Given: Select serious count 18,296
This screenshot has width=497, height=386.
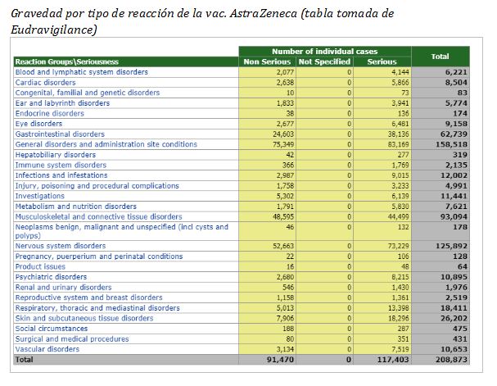Looking at the screenshot, I should pos(399,318).
